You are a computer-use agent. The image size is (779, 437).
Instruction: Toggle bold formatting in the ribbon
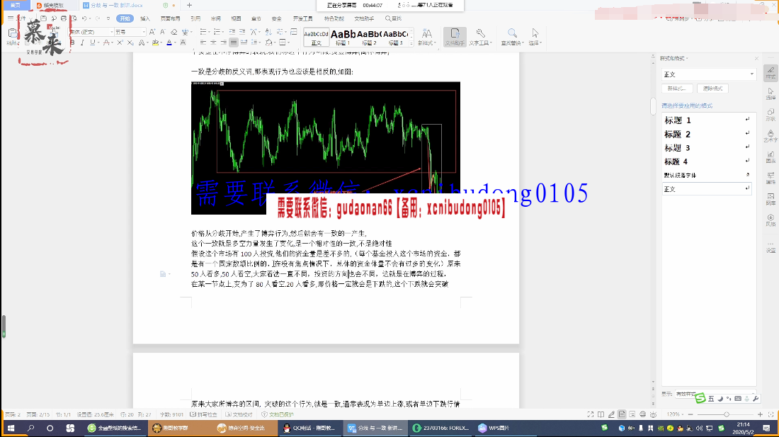point(72,42)
